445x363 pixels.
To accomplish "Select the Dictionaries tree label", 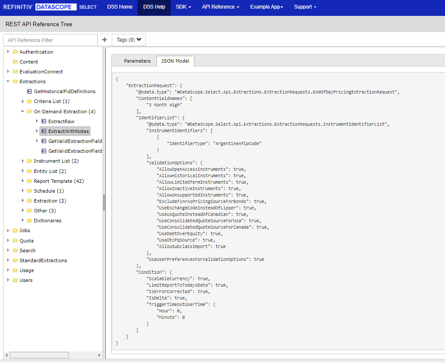I will coord(48,221).
